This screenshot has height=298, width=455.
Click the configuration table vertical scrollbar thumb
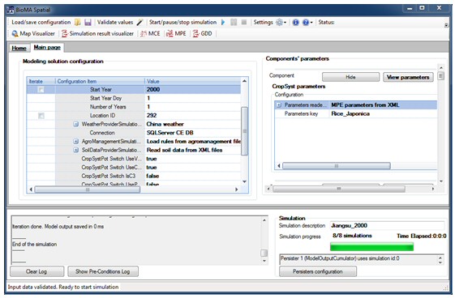click(244, 131)
